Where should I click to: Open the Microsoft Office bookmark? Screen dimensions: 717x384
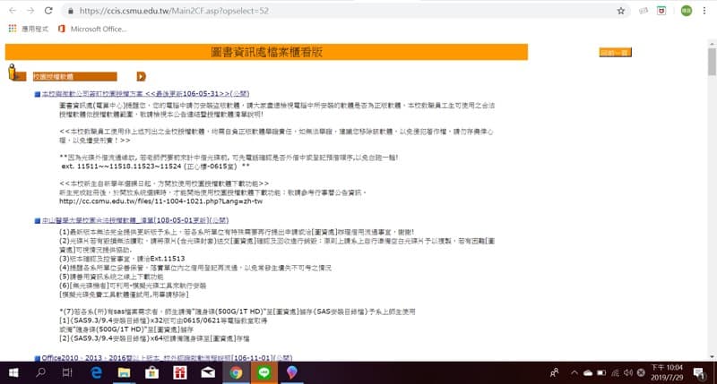coord(92,29)
